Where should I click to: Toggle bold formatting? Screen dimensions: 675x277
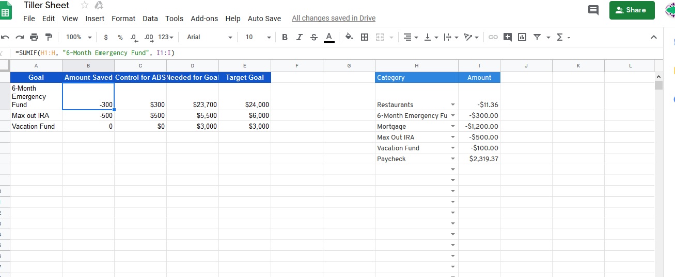pos(285,37)
